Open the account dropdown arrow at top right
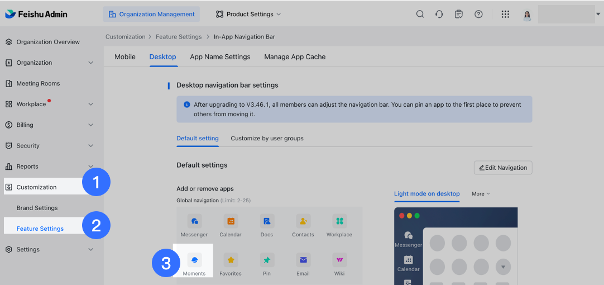604x285 pixels. click(x=597, y=14)
